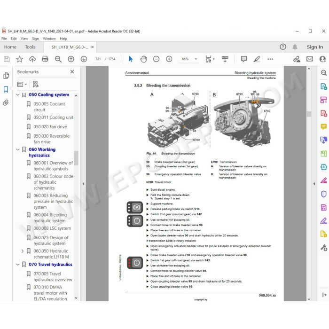The image size is (329, 329).
Task: Open the Window menu
Action: [x=49, y=39]
